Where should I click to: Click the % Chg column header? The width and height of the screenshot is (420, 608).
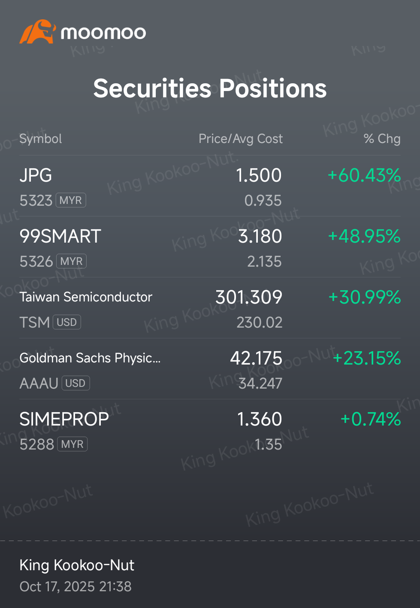click(382, 139)
